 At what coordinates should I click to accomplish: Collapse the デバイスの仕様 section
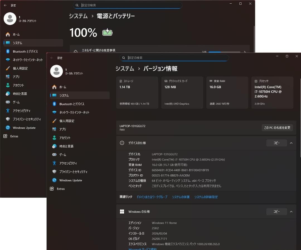coord(291,143)
